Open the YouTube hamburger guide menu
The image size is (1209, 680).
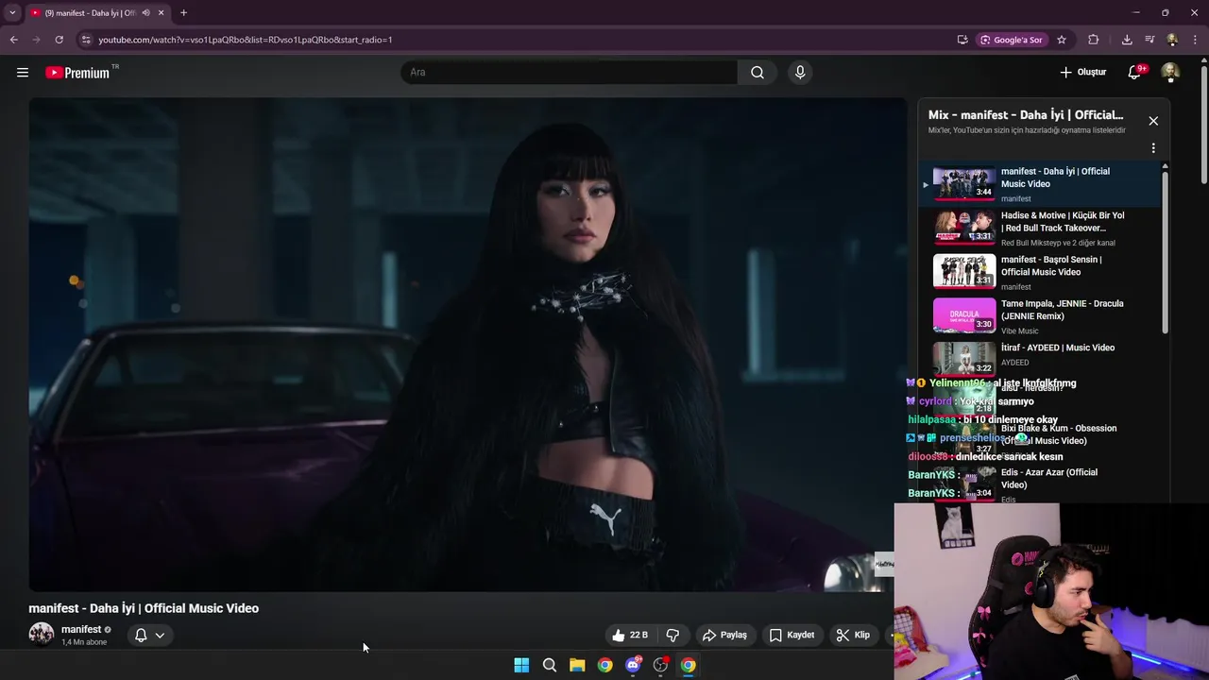(x=23, y=72)
